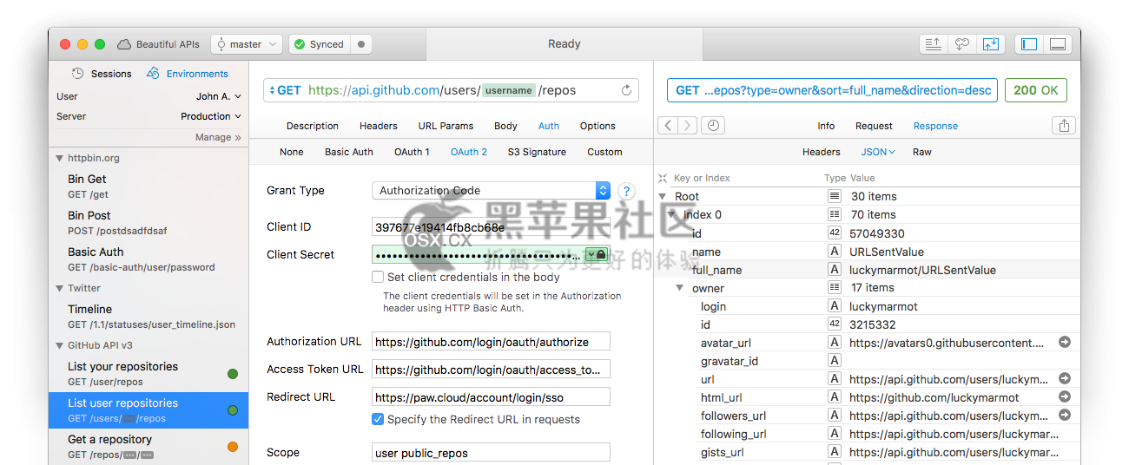The width and height of the screenshot is (1129, 465).
Task: Open the Options tab
Action: pyautogui.click(x=598, y=126)
